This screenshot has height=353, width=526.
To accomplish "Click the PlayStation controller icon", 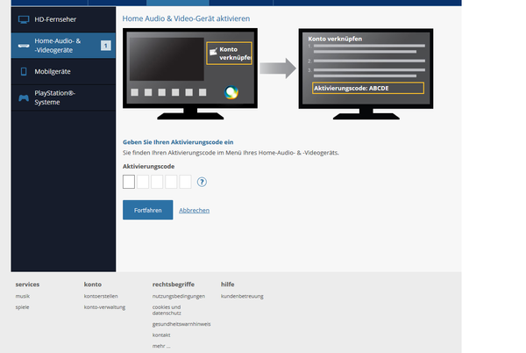I will click(x=24, y=97).
